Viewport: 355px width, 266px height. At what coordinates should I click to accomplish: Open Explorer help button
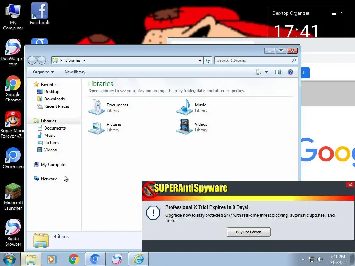click(x=291, y=72)
